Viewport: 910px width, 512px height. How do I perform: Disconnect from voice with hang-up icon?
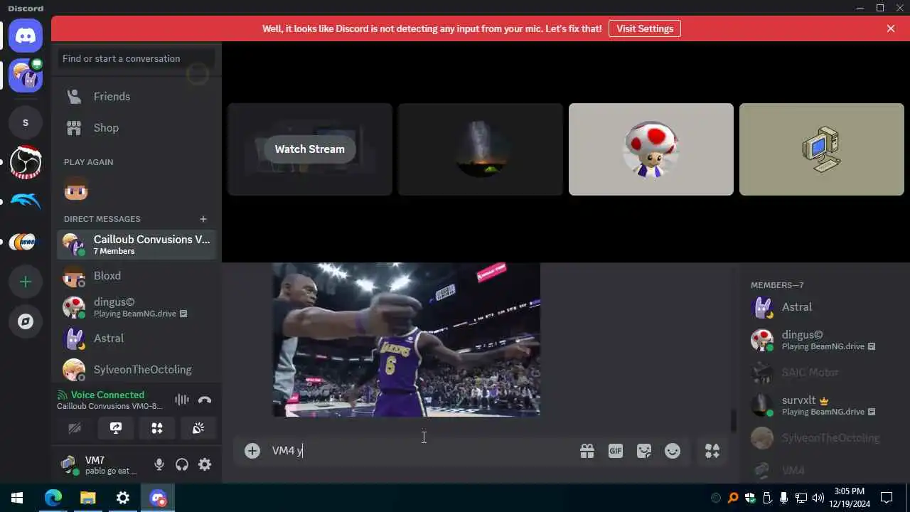pos(205,400)
